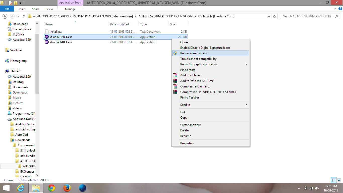Click the network signal icon in the system tray
The width and height of the screenshot is (343, 193).
point(311,188)
